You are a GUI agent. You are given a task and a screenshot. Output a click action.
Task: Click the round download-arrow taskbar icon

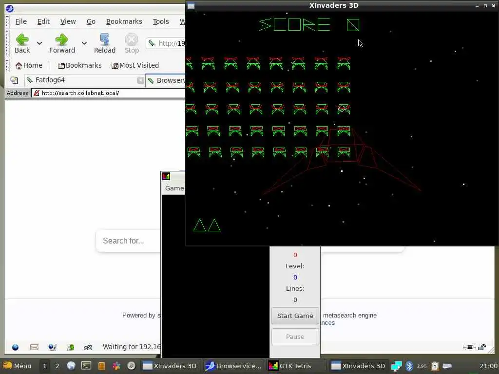point(132,366)
